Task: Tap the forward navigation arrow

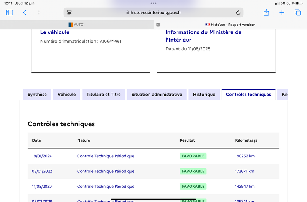Action: [x=39, y=13]
